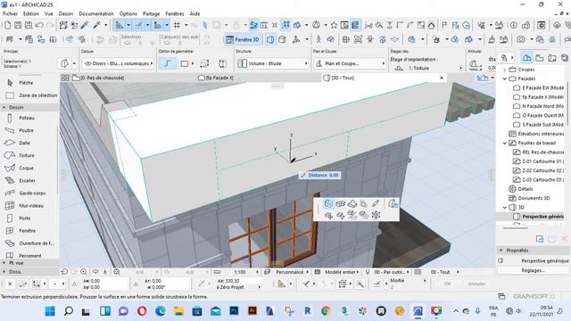The height and width of the screenshot is (321, 571).
Task: Open the Calque layer dropdown
Action: (x=119, y=63)
